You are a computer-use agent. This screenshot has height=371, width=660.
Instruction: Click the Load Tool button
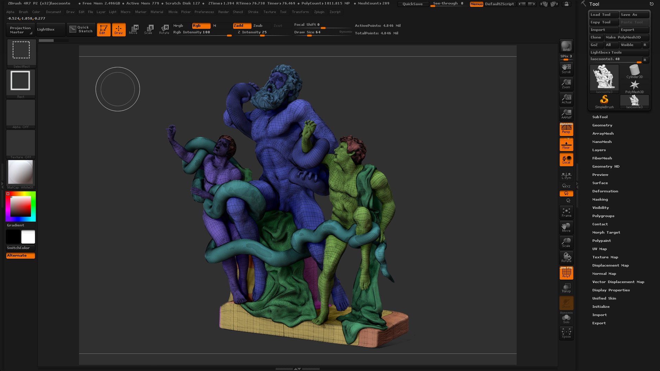point(604,14)
